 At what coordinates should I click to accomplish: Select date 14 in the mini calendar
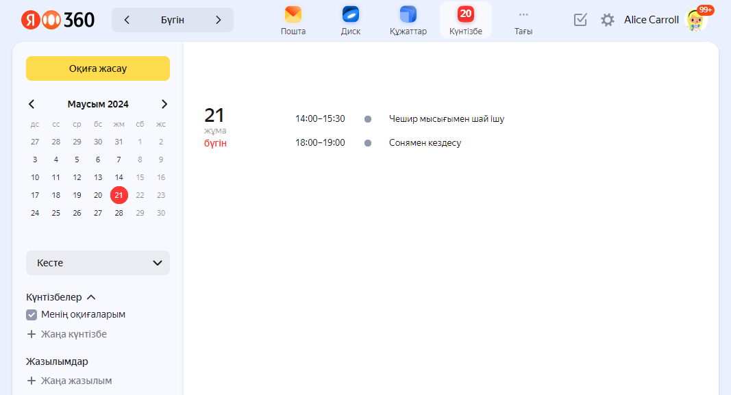pos(119,177)
